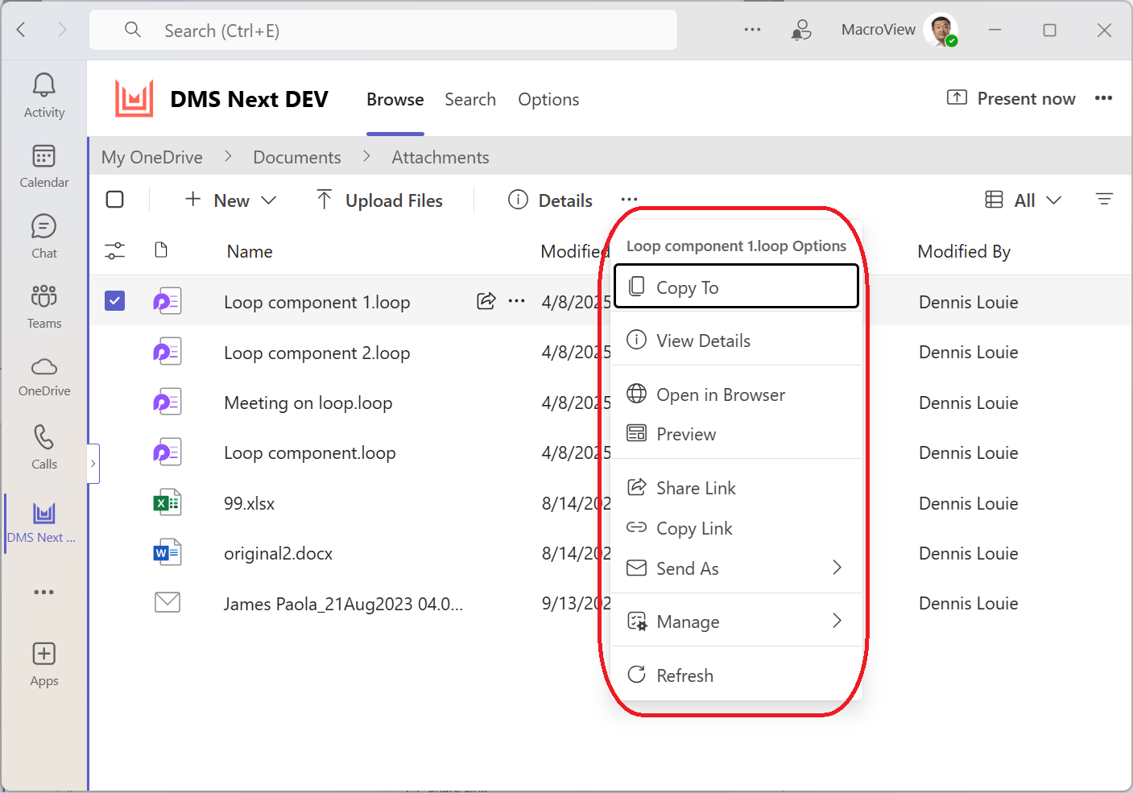Click the Loop component 1.loop file name
This screenshot has height=793, width=1133.
317,302
